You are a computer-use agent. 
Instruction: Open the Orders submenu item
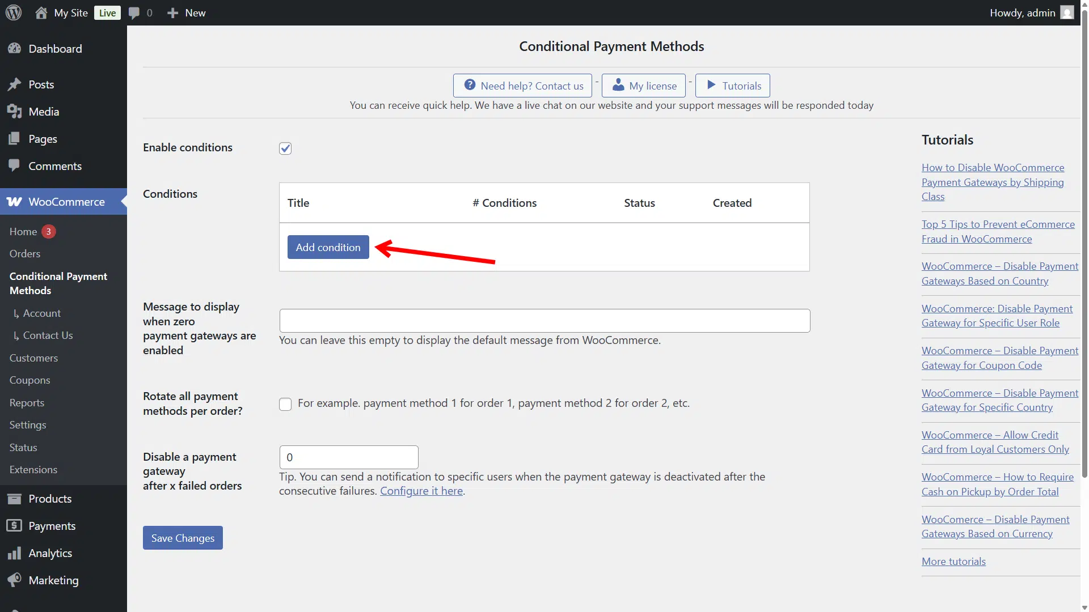[x=25, y=253]
